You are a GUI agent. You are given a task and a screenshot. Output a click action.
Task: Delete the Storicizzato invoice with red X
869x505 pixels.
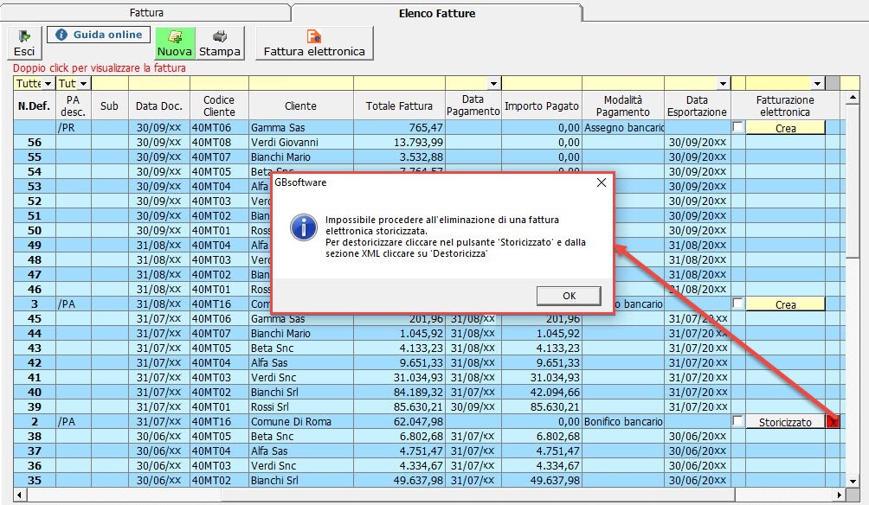[833, 422]
